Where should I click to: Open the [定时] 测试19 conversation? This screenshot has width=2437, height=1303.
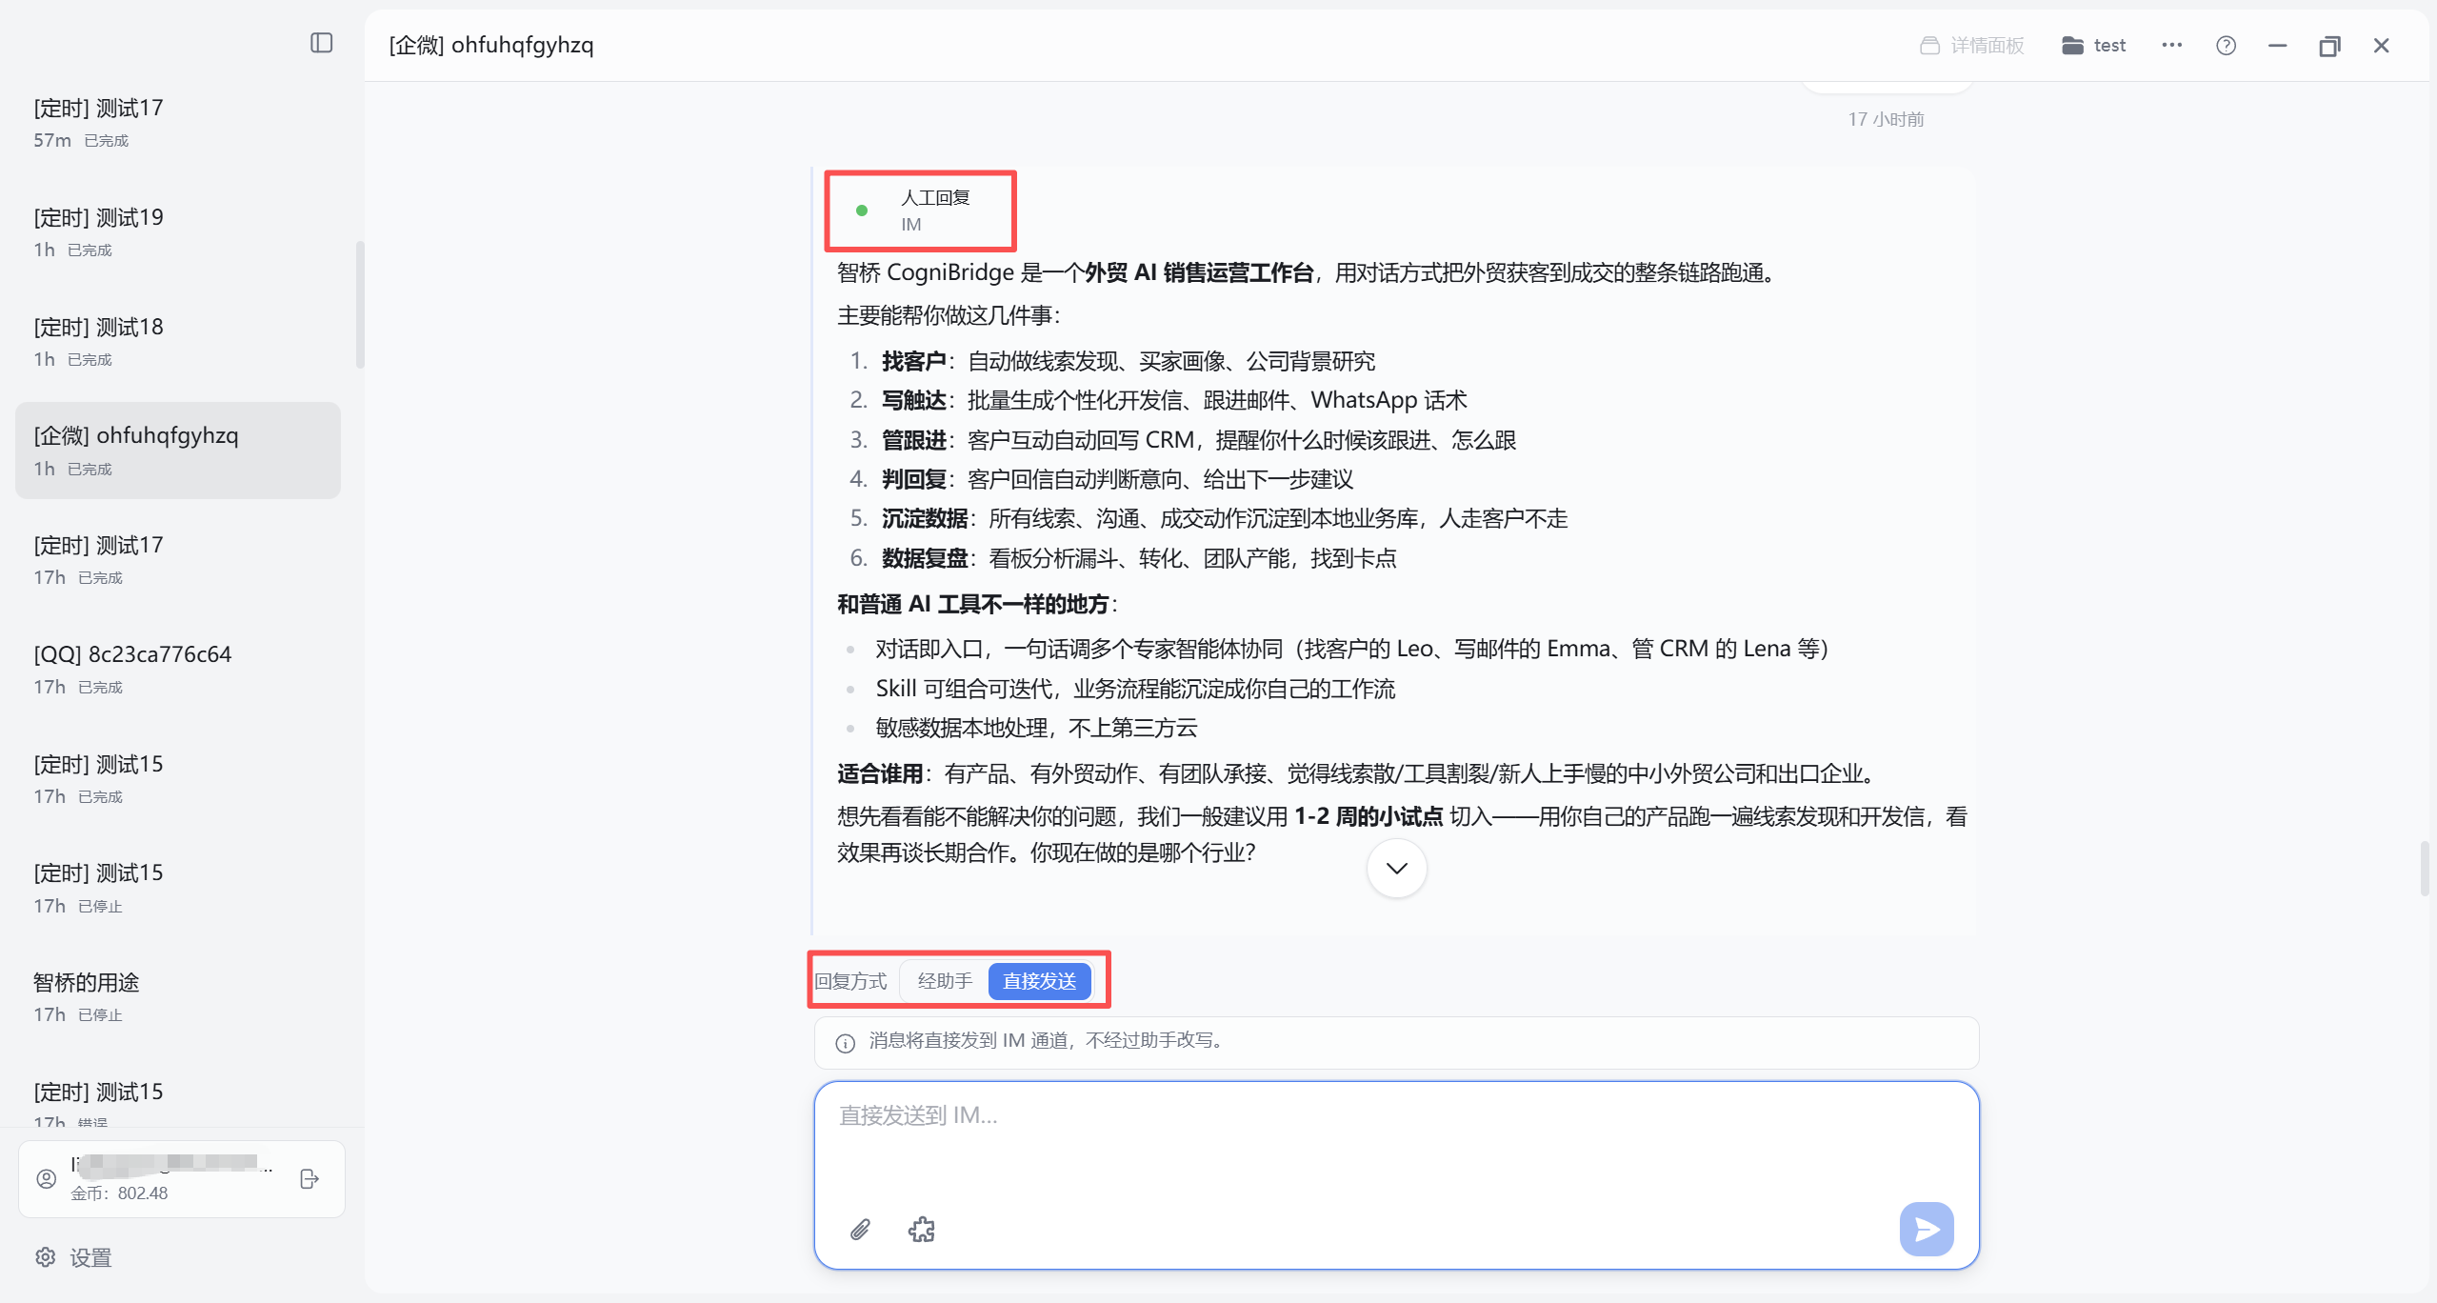[178, 232]
